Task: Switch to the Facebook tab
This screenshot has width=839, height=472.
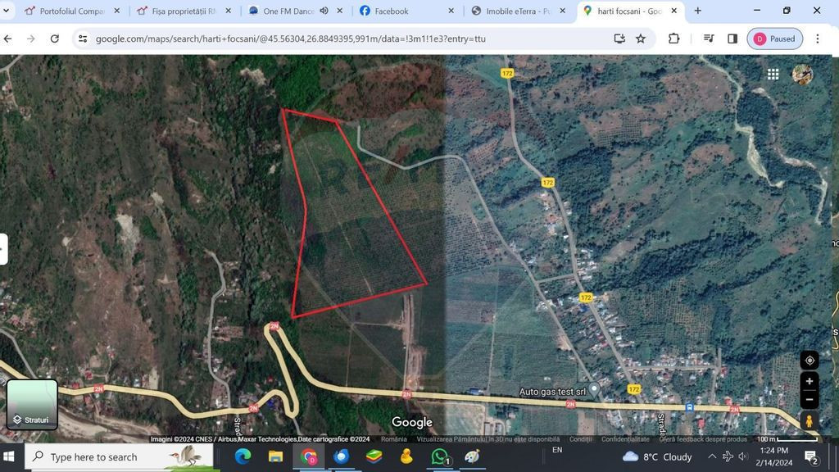Action: tap(392, 11)
